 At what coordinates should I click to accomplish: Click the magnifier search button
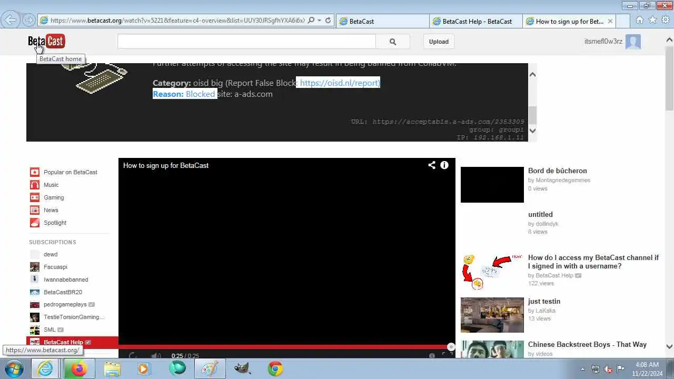(393, 42)
